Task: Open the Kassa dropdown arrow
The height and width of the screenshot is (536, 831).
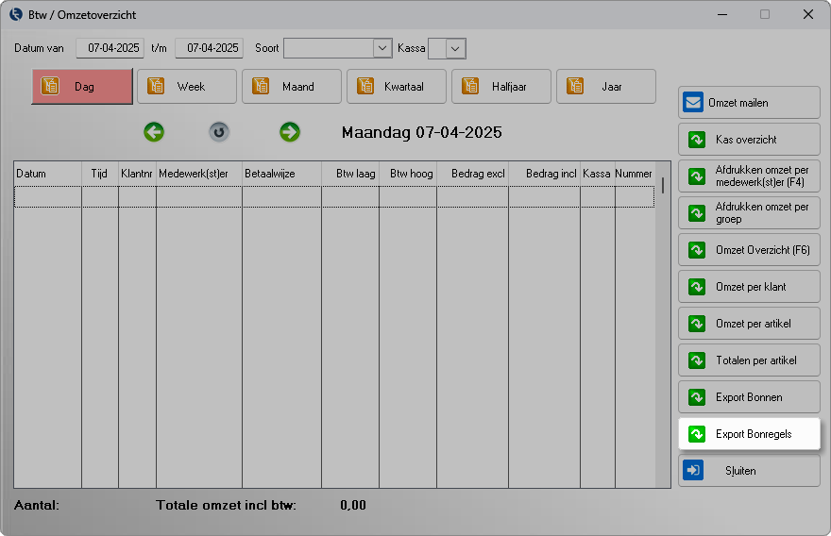Action: click(455, 49)
